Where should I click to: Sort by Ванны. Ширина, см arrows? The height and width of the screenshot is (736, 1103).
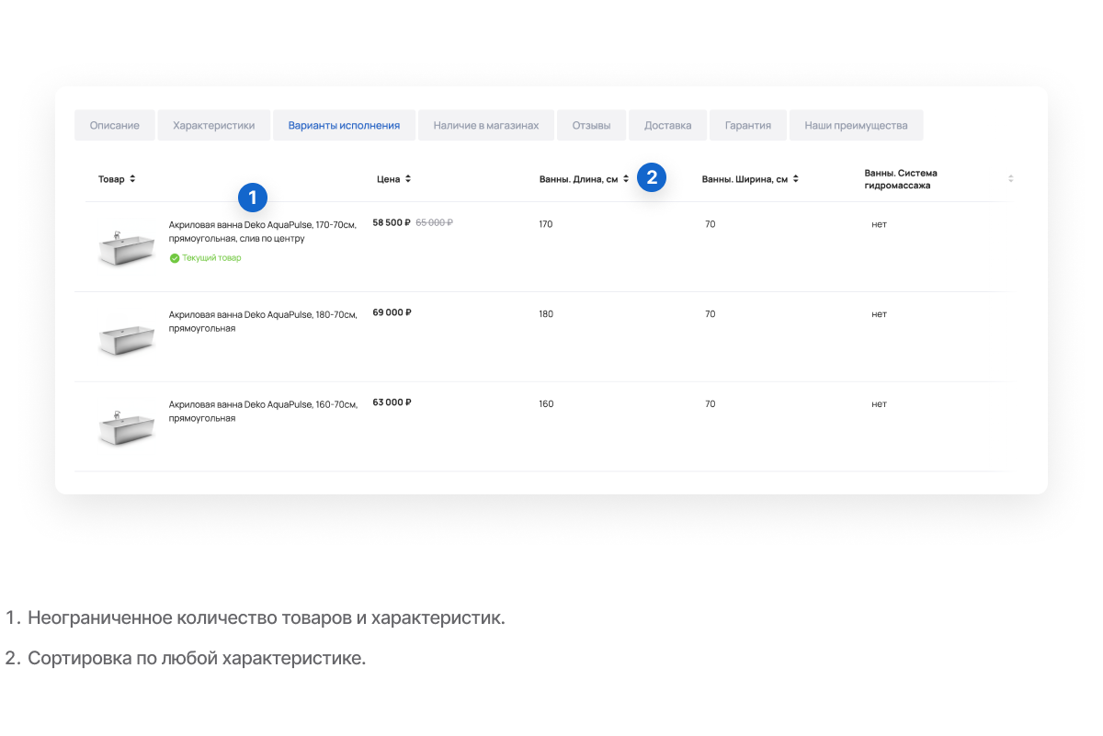[x=796, y=179]
